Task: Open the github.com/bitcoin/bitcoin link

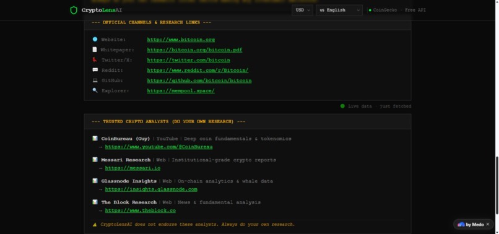Action: click(x=199, y=80)
